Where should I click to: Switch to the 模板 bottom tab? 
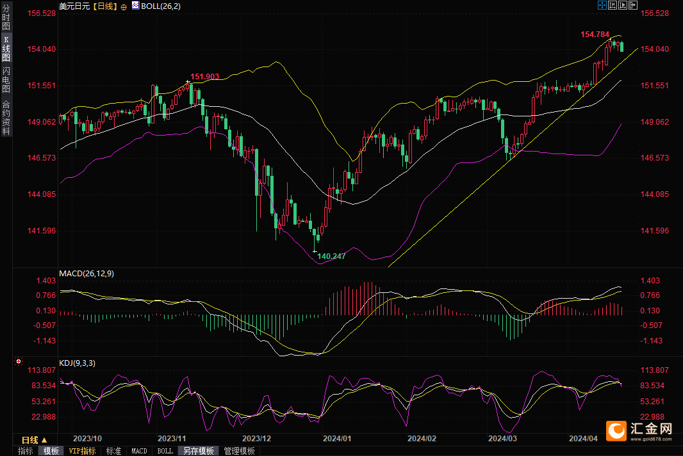[51, 452]
